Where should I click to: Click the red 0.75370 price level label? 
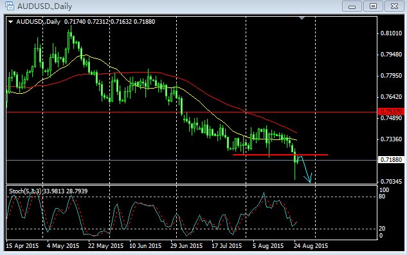click(391, 112)
